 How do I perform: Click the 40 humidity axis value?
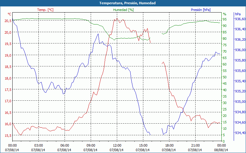pyautogui.click(x=225, y=90)
